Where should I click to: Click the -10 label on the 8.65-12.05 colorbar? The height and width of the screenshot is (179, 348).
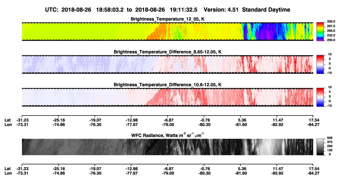click(x=329, y=73)
